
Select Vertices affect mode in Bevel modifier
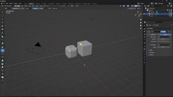(x=153, y=34)
